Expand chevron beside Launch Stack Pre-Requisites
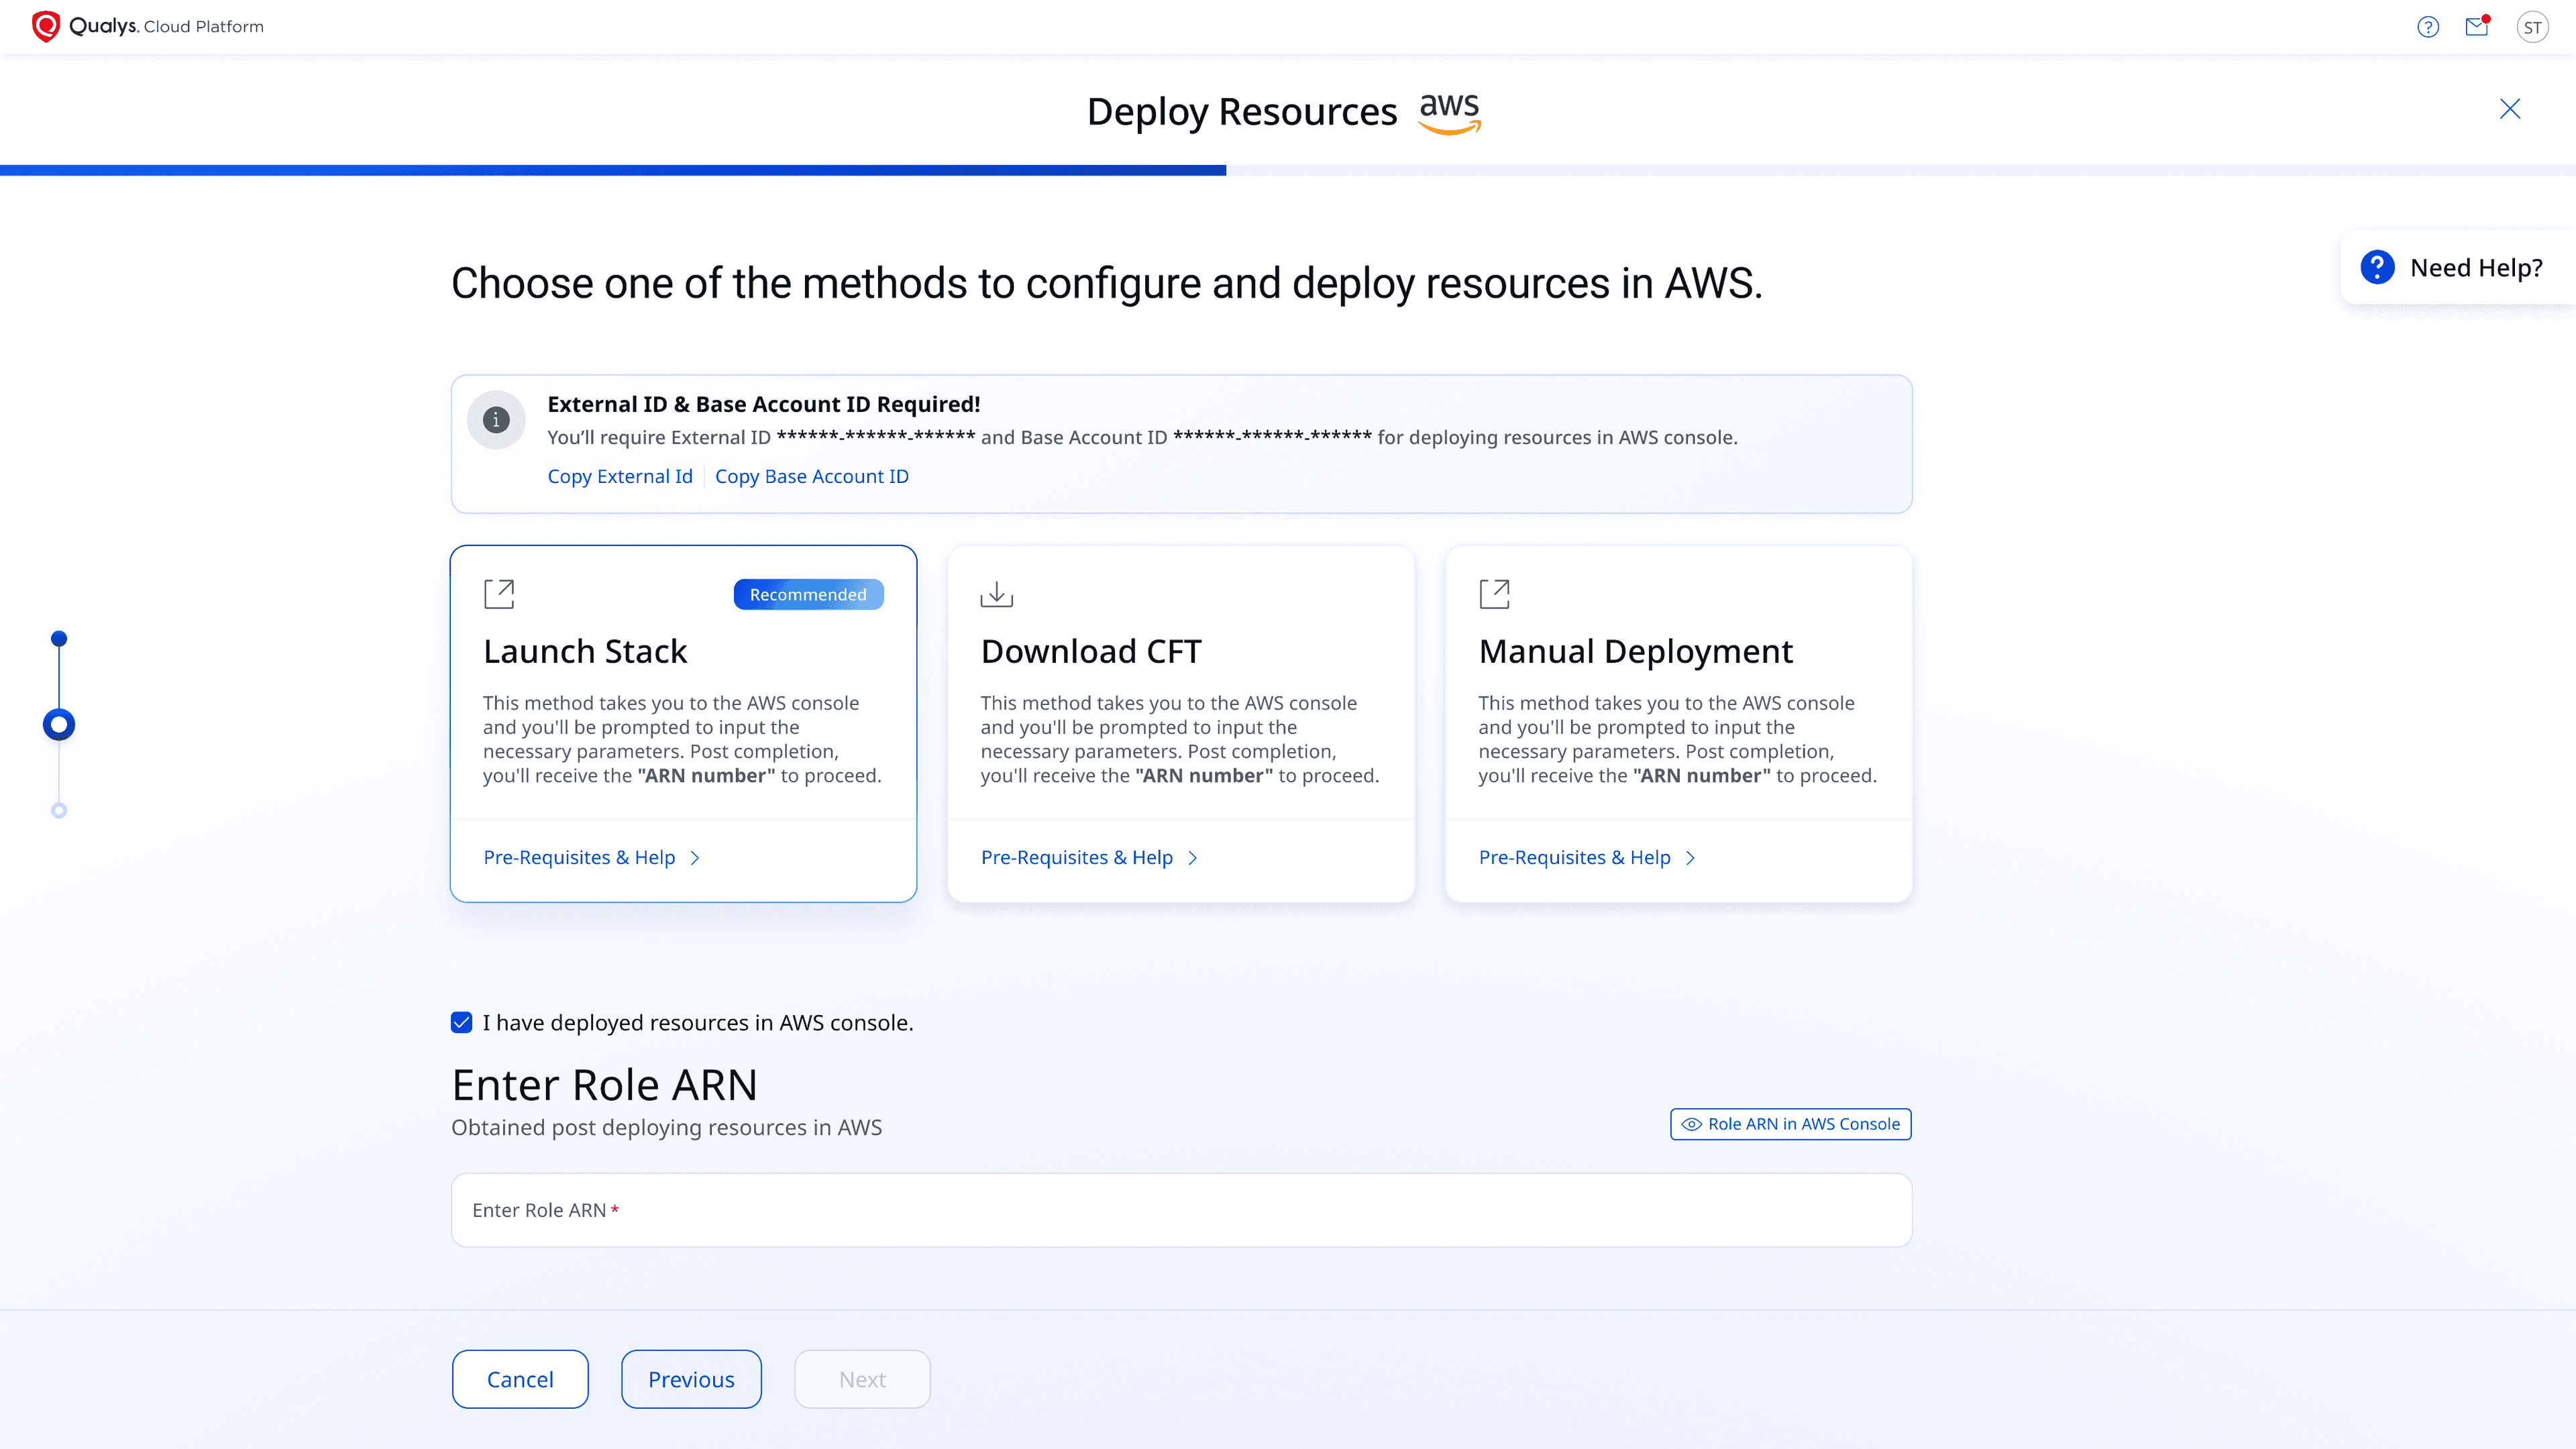Image resolution: width=2576 pixels, height=1449 pixels. pyautogui.click(x=695, y=858)
